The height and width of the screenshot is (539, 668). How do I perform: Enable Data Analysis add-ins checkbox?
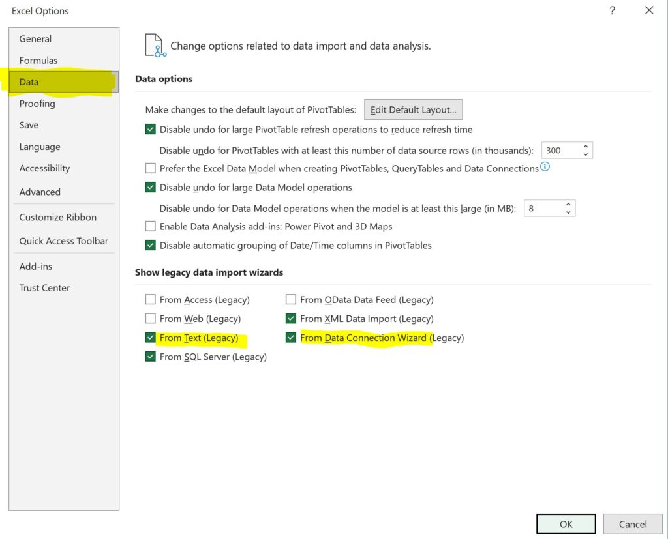(151, 226)
